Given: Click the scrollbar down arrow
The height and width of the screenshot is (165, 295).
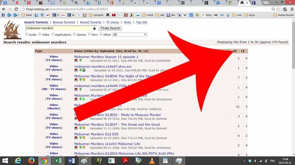Looking at the screenshot, I should 293,154.
